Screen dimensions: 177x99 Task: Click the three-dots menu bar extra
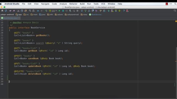[x=171, y=4]
